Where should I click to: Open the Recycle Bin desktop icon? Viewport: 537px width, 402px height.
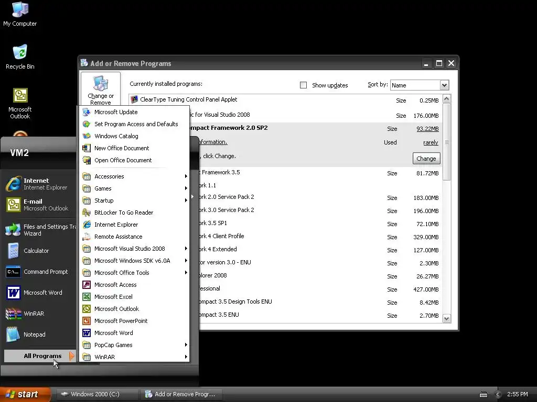coord(20,57)
